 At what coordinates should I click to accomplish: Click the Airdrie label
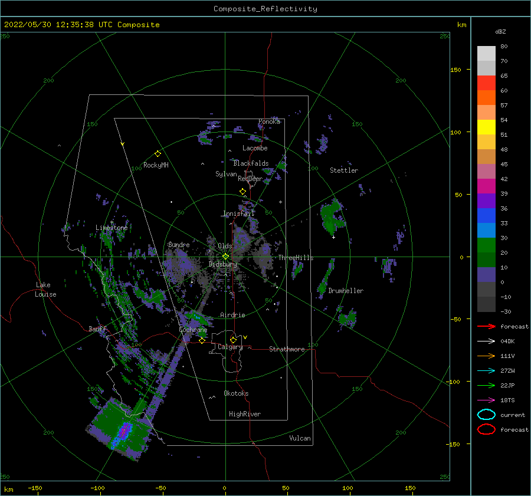[232, 315]
